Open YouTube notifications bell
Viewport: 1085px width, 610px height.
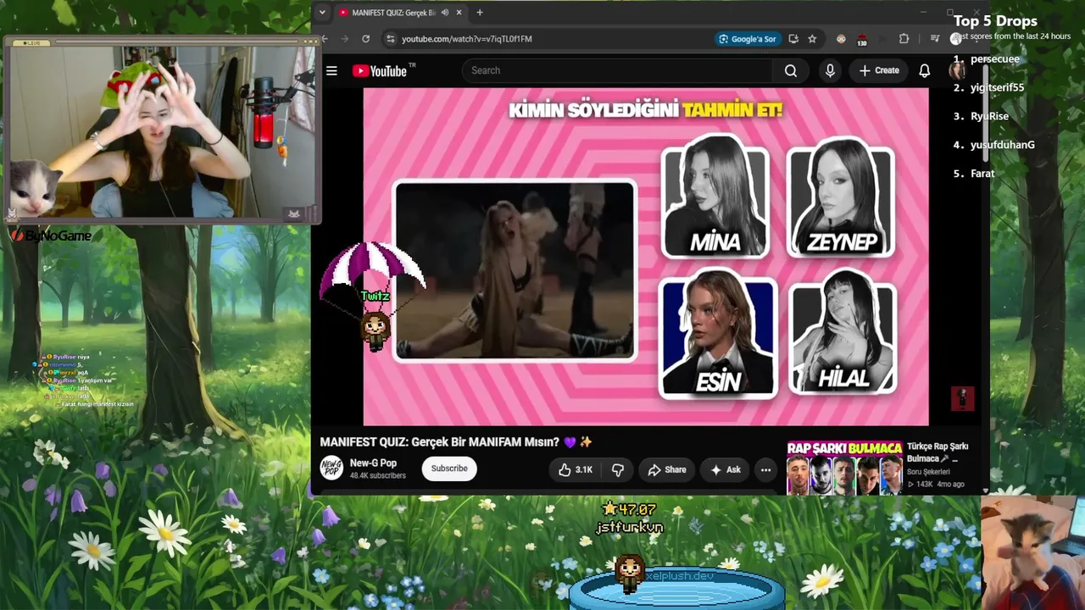click(925, 71)
